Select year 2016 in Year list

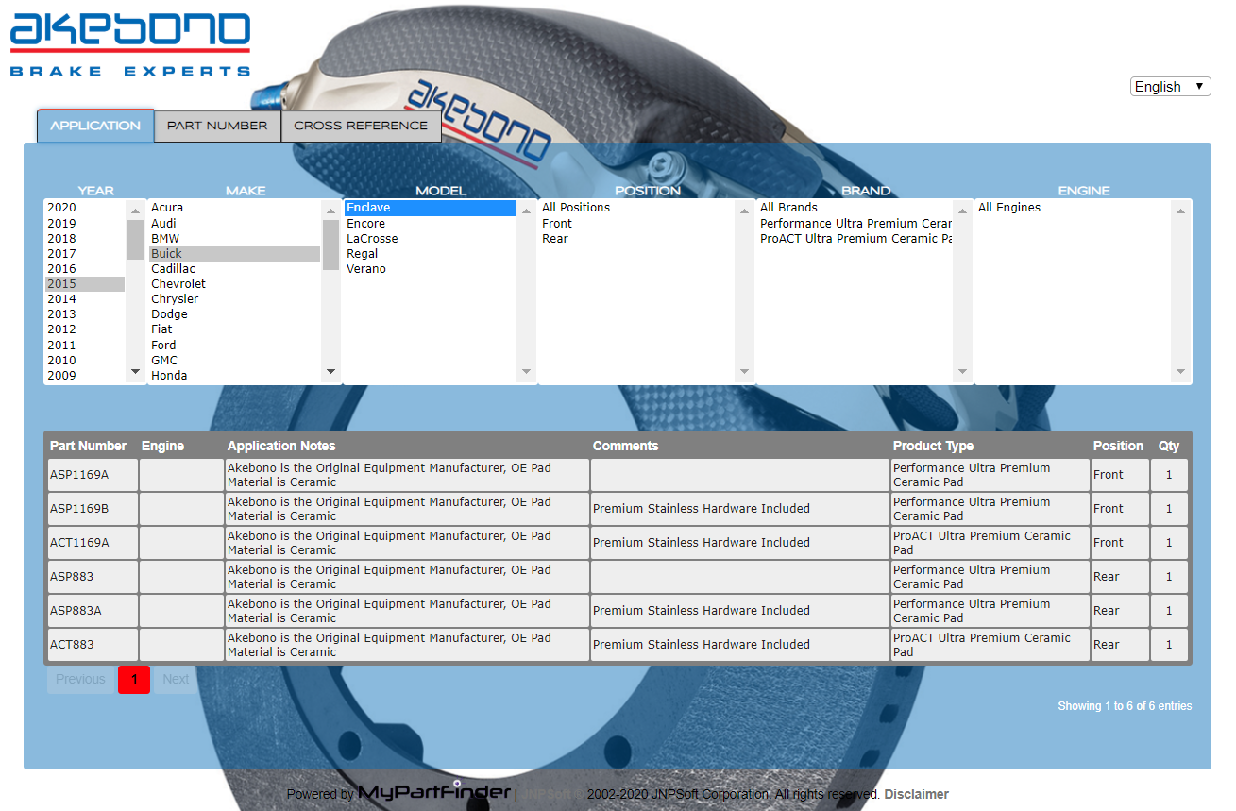click(x=85, y=269)
